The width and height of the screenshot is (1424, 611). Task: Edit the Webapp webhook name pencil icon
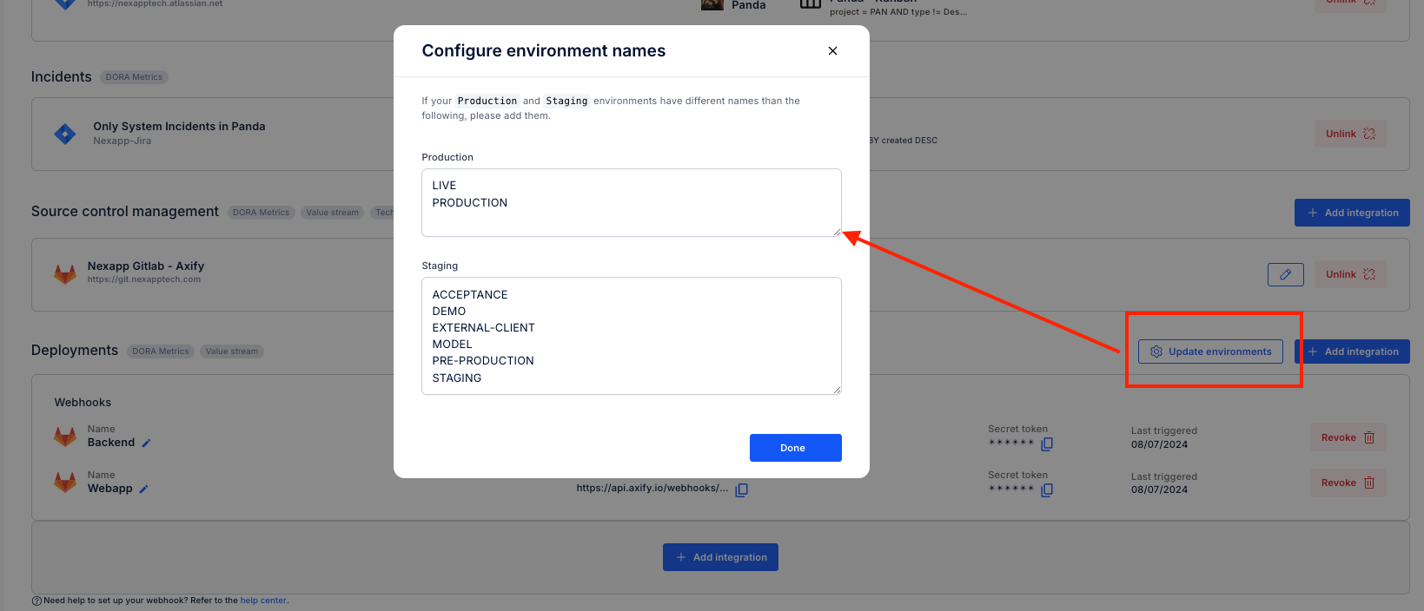pyautogui.click(x=143, y=489)
